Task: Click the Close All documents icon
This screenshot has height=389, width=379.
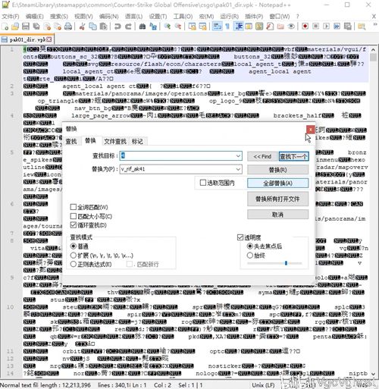Action: pos(58,27)
